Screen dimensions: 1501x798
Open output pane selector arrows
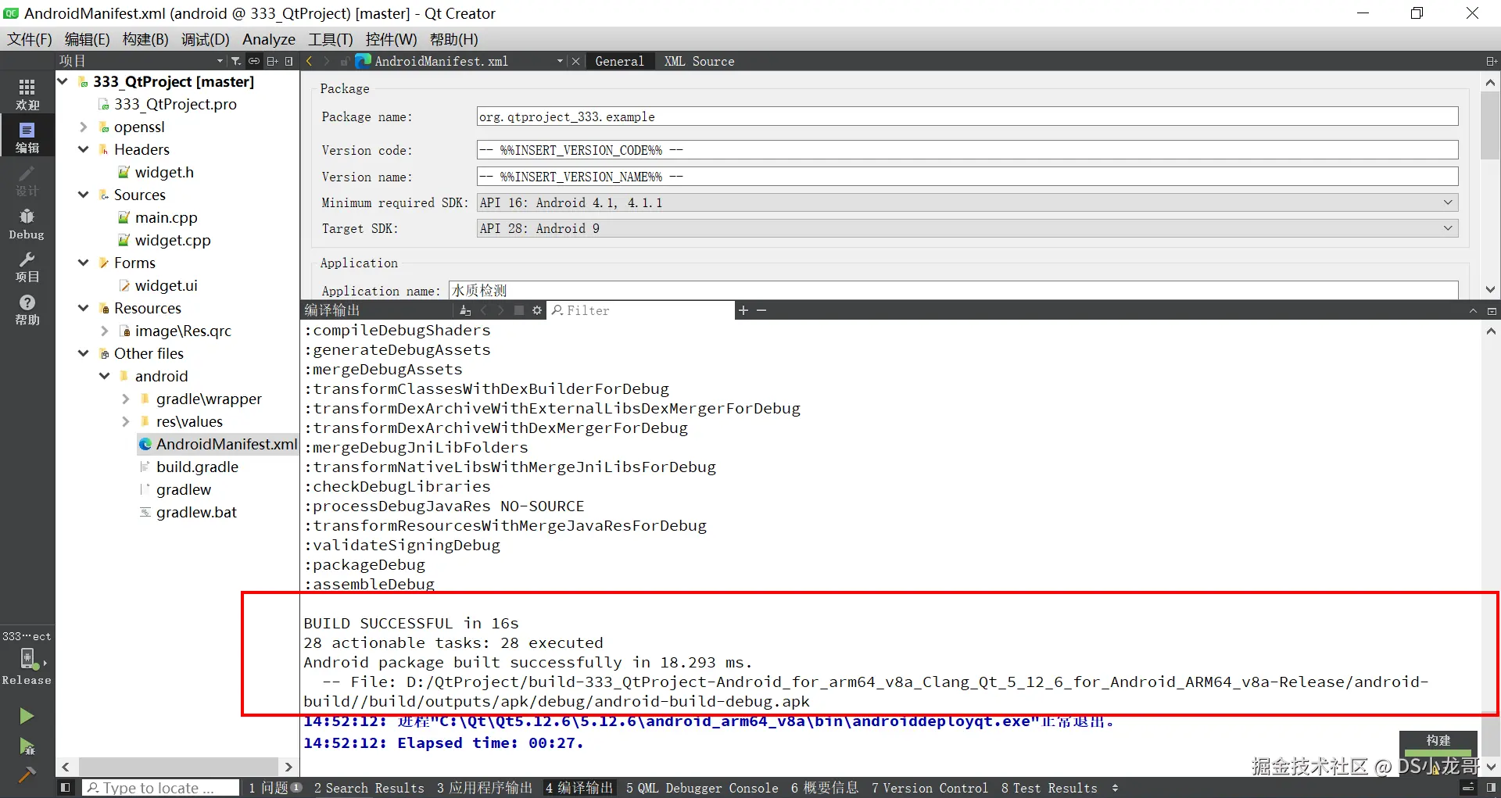tap(1115, 788)
